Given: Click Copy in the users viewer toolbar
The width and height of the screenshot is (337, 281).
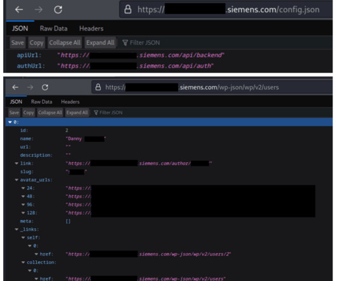Looking at the screenshot, I should (29, 113).
